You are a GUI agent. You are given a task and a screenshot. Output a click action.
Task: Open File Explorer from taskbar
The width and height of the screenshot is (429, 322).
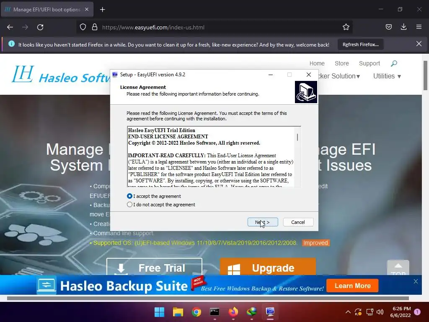pyautogui.click(x=178, y=312)
